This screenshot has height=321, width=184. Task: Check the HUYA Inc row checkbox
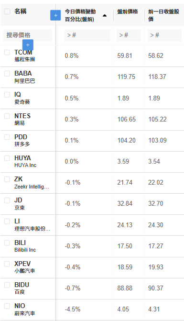7,158
